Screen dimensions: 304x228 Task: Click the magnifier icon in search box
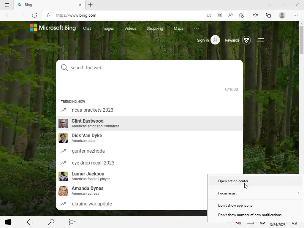pyautogui.click(x=64, y=68)
